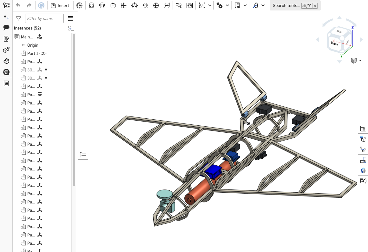Viewport: 368px width, 252px height.
Task: Click the Undo arrow
Action: pyautogui.click(x=18, y=5)
